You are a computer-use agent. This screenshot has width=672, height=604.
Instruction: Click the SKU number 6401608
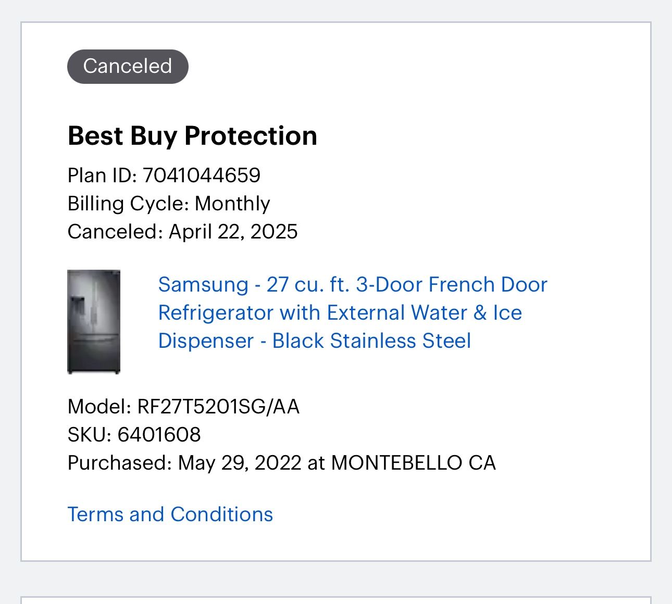(159, 435)
